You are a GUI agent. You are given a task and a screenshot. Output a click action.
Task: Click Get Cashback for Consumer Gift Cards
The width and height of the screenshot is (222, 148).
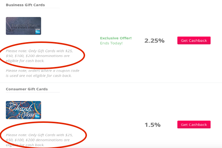tap(194, 124)
